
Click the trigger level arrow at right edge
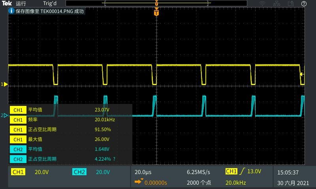pyautogui.click(x=302, y=74)
